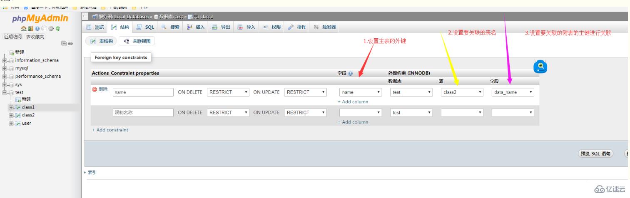Click the mysql database icon in tree
This screenshot has height=198, width=630.
[11, 68]
